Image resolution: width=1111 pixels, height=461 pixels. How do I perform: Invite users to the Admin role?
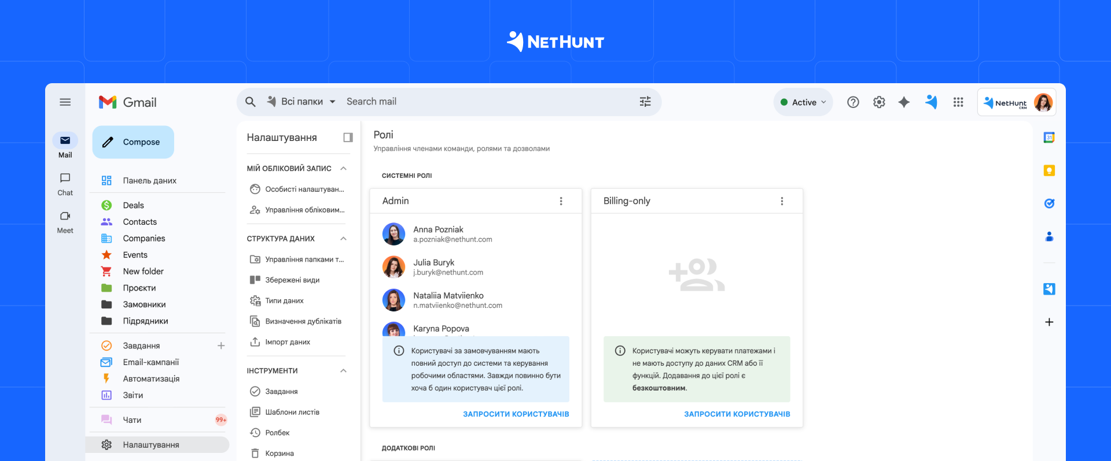[x=516, y=414]
